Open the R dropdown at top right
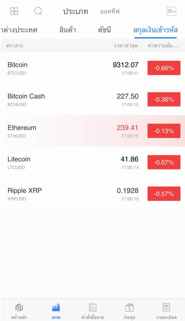Viewport: 185px width, 321px height. pos(171,11)
